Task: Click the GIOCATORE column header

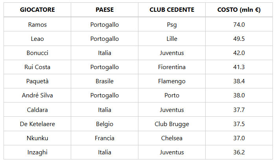Action: (x=37, y=10)
